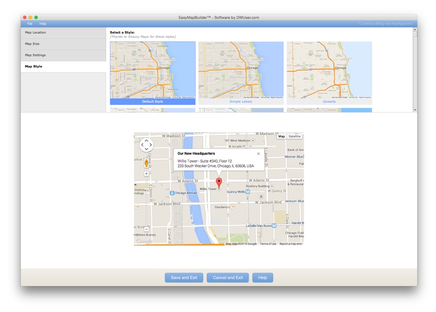
Task: Close the Our New Headquarters info popup
Action: [258, 154]
